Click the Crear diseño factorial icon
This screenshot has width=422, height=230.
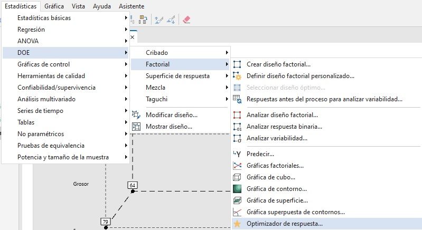[x=237, y=64]
